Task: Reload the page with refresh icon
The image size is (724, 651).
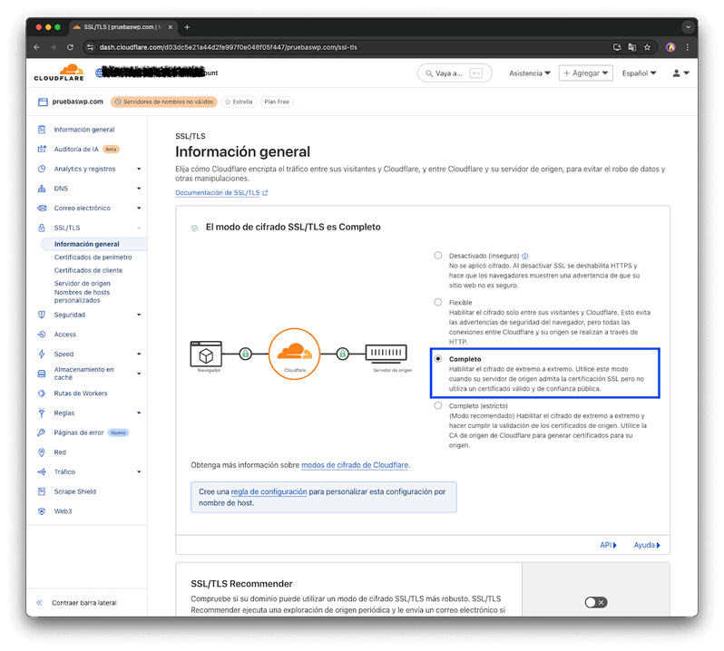Action: coord(70,47)
